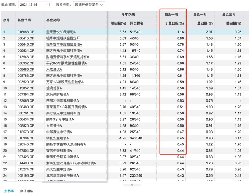The height and width of the screenshot is (193, 250).
Task: Click the horizontal scrollbar under the table
Action: click(75, 182)
